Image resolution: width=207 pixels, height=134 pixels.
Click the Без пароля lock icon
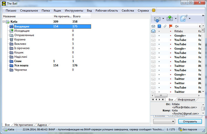point(180,129)
